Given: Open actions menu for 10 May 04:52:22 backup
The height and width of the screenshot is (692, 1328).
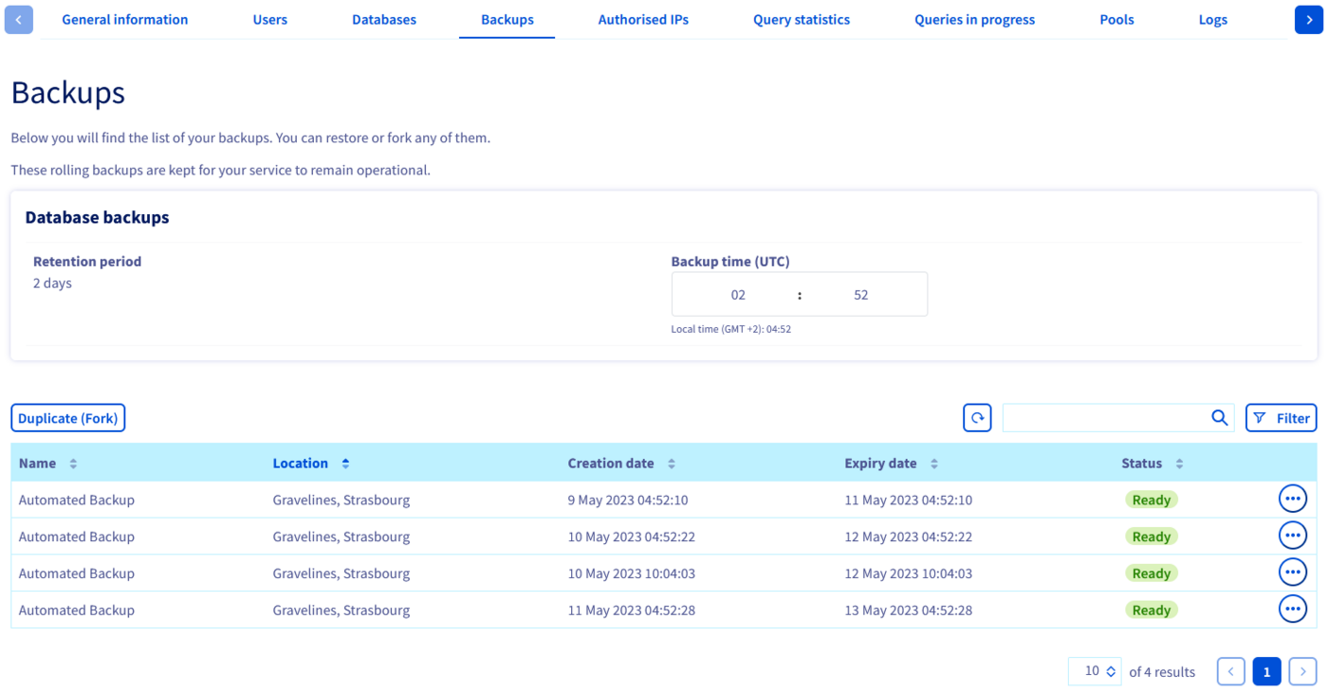Looking at the screenshot, I should pyautogui.click(x=1292, y=536).
